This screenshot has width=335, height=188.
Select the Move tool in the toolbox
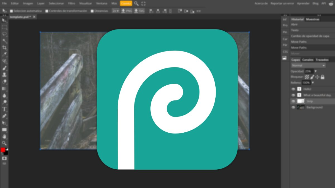[4, 21]
